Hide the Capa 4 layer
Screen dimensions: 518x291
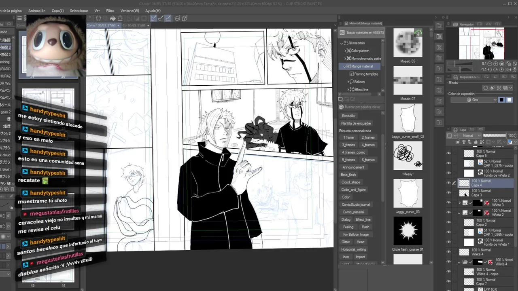click(448, 183)
